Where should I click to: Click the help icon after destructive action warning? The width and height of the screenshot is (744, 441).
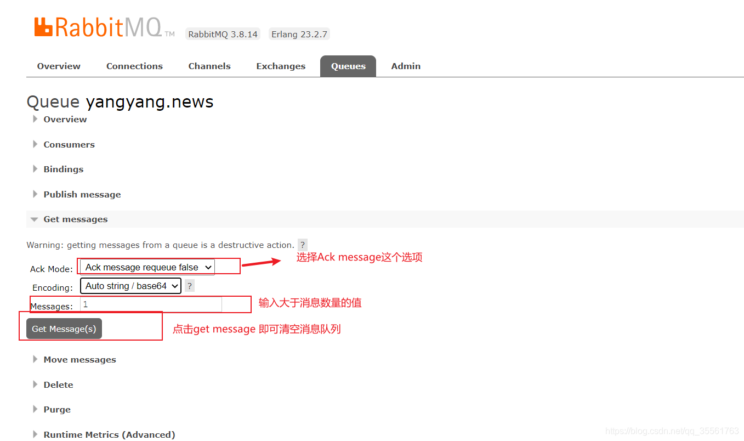coord(303,245)
